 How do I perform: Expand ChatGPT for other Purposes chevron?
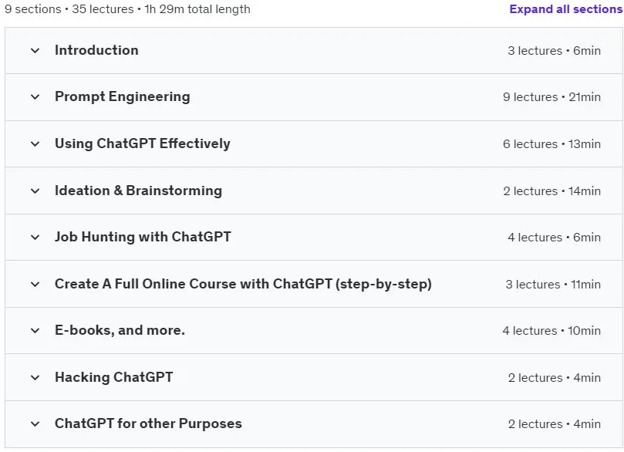(x=35, y=423)
